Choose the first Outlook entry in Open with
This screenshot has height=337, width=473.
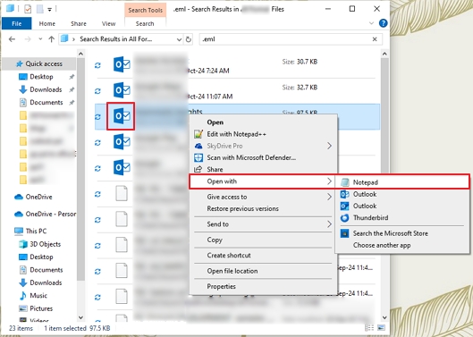coord(365,194)
